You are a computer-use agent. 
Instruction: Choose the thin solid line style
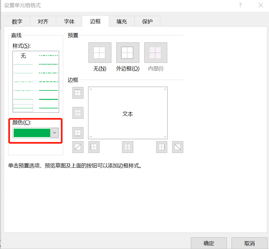(x=23, y=108)
